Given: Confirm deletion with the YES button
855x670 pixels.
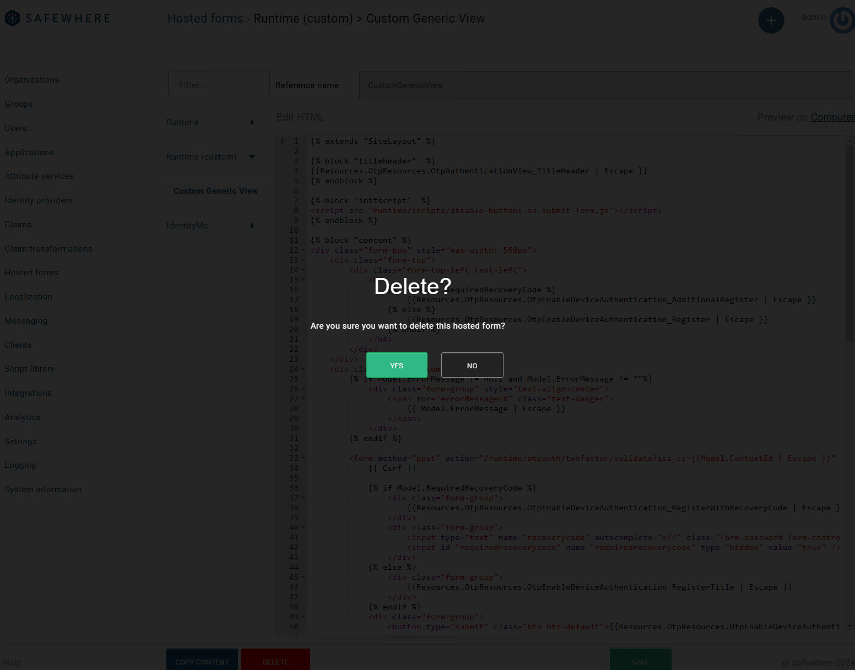Looking at the screenshot, I should pos(397,365).
